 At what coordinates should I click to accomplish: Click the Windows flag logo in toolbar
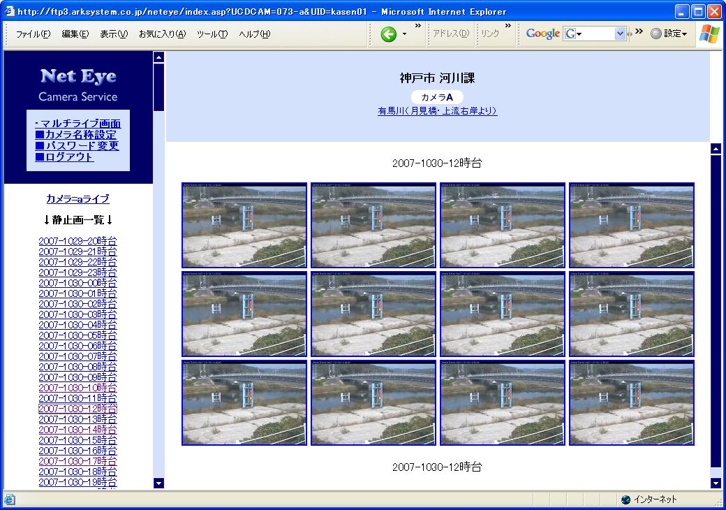pyautogui.click(x=710, y=34)
